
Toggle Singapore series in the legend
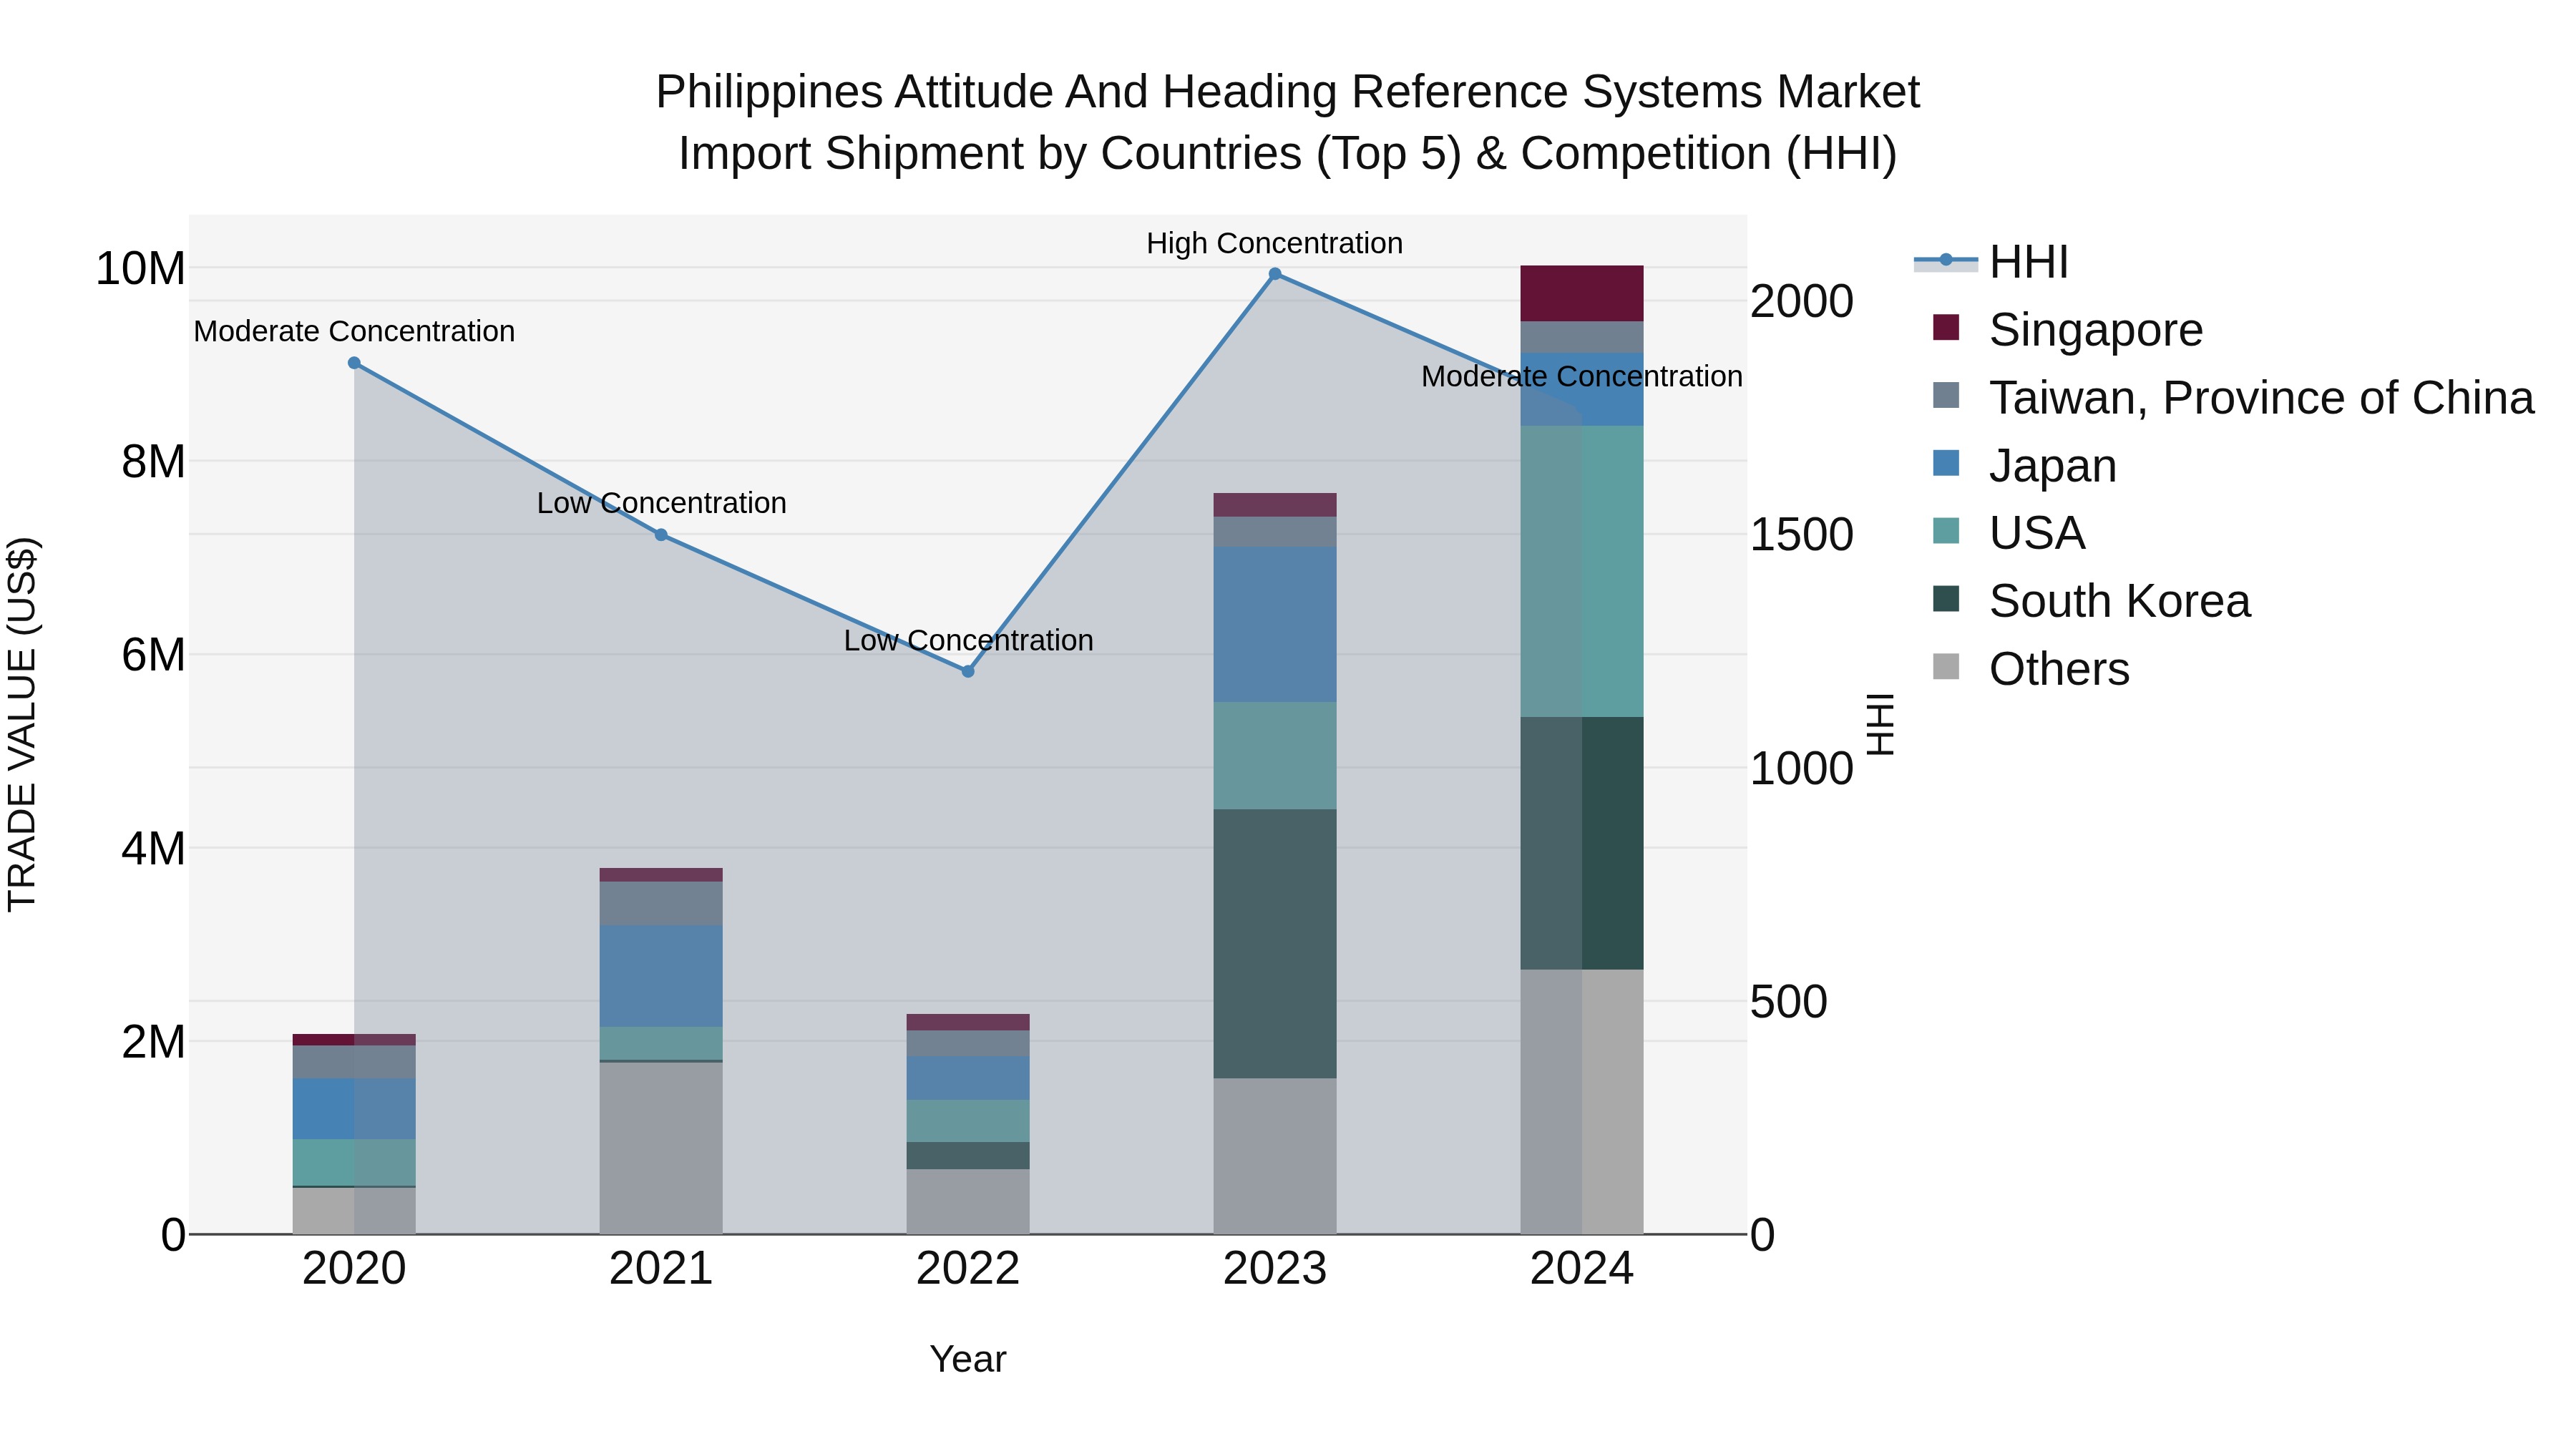tap(2067, 329)
